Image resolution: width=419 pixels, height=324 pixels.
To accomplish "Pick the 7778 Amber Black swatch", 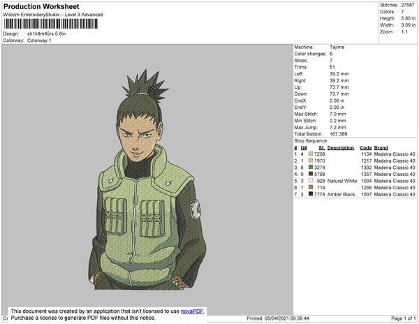I will (311, 194).
